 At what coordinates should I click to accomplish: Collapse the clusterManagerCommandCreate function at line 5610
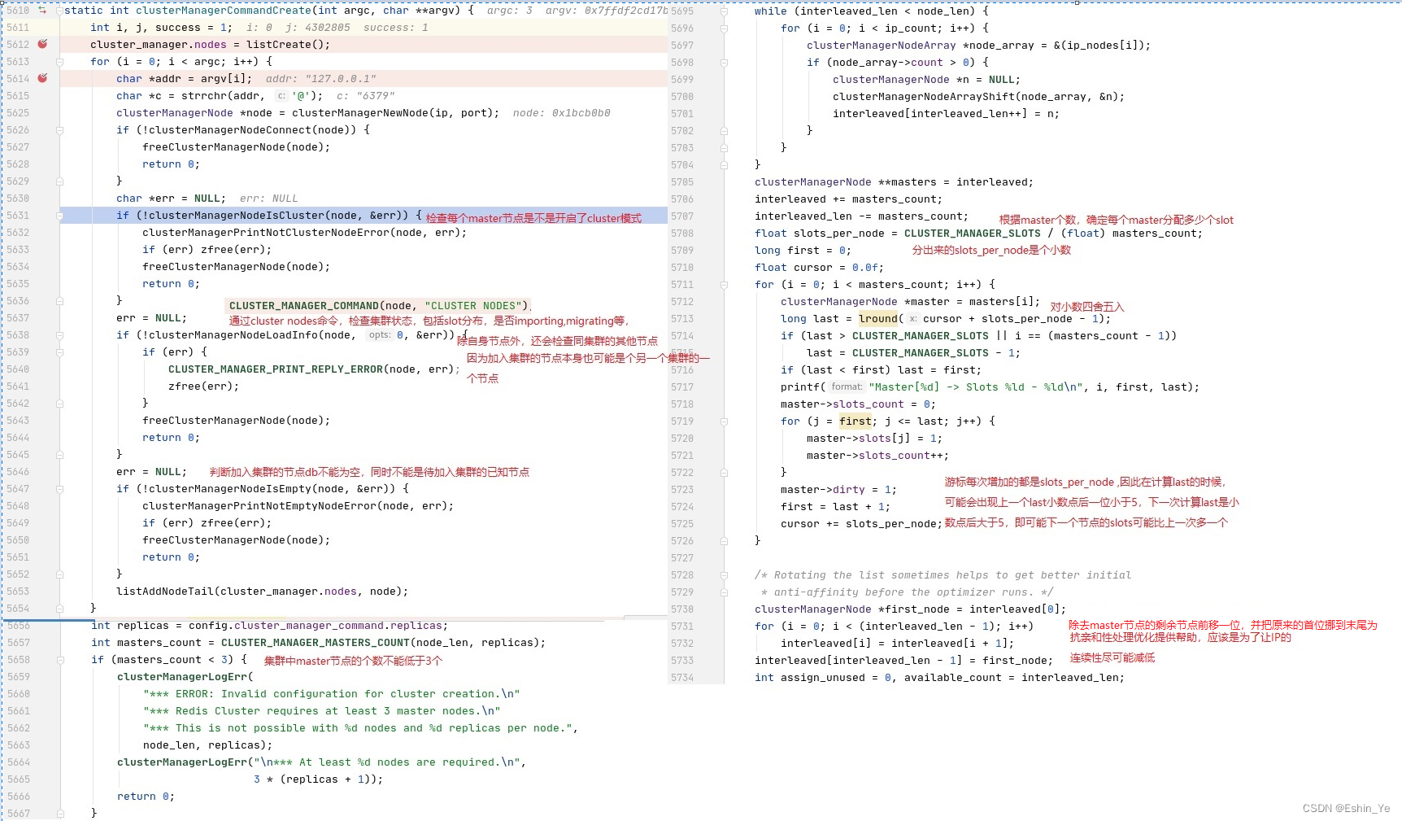[x=59, y=11]
